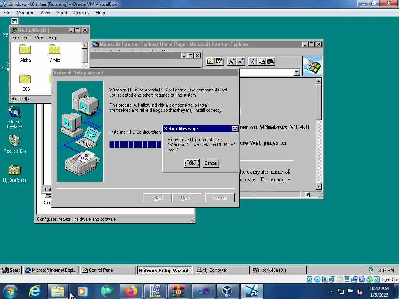Open the View menu in Ntchk40a window
399x299 pixels.
pos(39,38)
